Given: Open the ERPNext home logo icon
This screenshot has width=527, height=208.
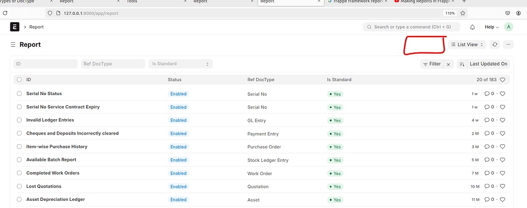Looking at the screenshot, I should click(15, 27).
